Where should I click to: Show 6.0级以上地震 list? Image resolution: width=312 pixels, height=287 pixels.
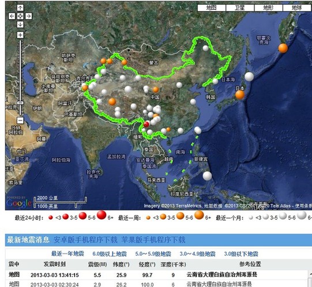[x=110, y=254]
